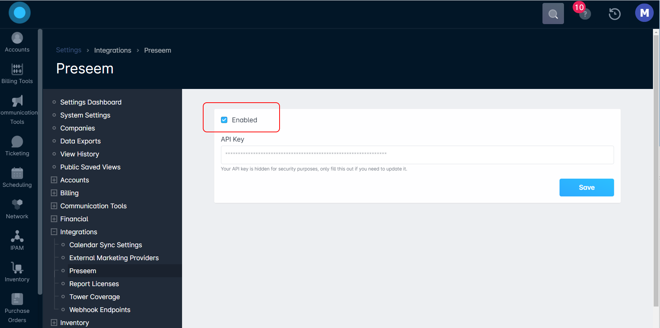
Task: Open Billing Tools in the sidebar
Action: (x=17, y=74)
